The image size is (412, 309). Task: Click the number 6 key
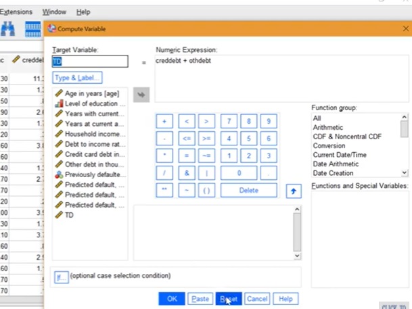[x=269, y=139]
